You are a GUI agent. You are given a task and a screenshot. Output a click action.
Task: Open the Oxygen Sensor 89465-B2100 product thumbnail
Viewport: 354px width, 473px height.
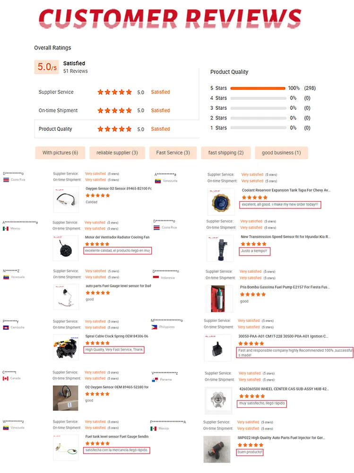(x=66, y=199)
